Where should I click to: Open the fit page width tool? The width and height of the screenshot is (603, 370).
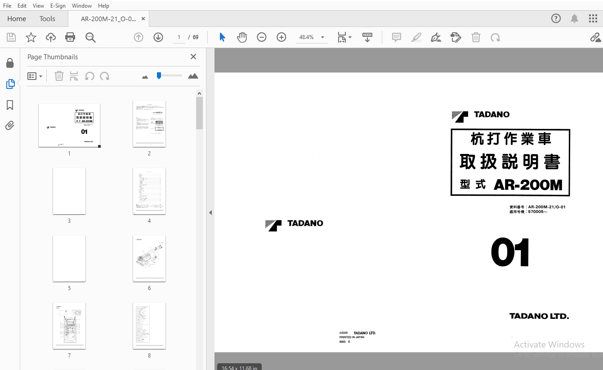tap(342, 37)
